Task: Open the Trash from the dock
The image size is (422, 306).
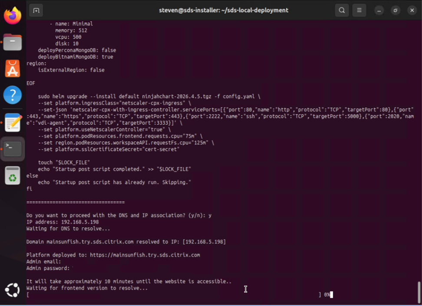Action: (x=13, y=175)
